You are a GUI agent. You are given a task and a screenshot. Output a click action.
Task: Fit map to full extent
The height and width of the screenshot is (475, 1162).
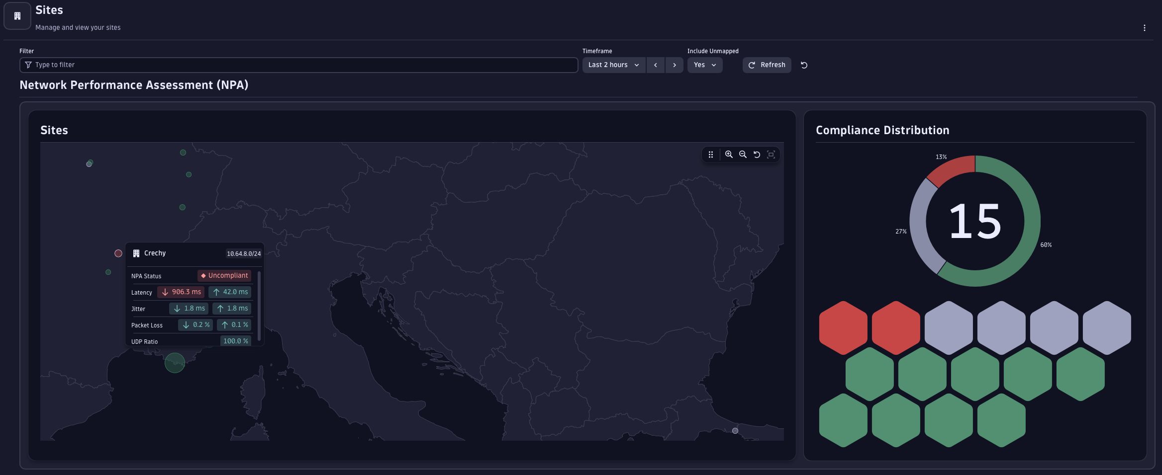(771, 155)
